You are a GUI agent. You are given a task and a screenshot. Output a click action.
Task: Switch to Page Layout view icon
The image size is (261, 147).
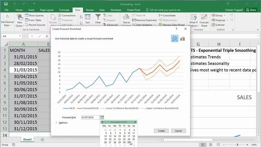coord(210,145)
